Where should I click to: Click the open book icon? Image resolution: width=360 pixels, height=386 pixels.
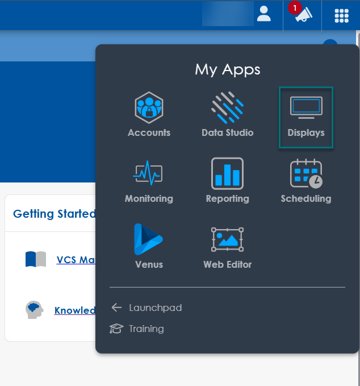pyautogui.click(x=35, y=259)
